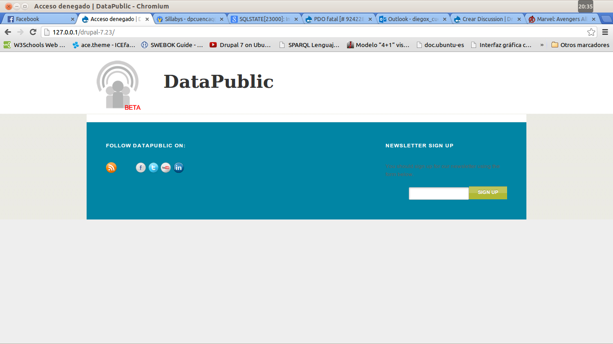Click the clock showing 20:35

click(586, 7)
